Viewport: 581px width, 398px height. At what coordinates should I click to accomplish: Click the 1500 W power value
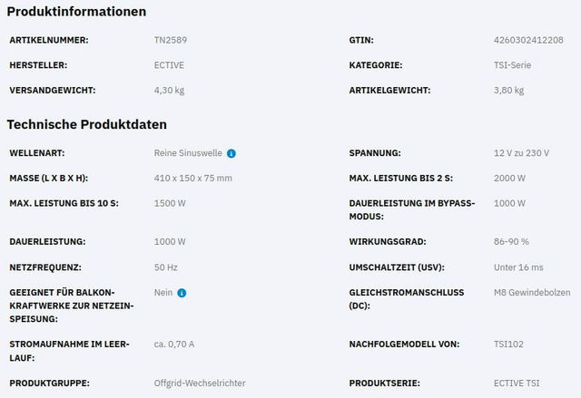[170, 202]
